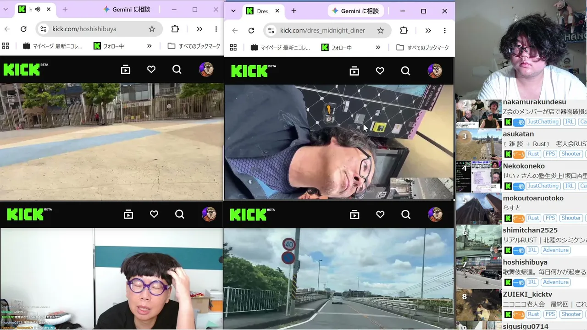The image size is (587, 330).
Task: Click the KICK logo above the plaza stream
Action: coord(26,69)
